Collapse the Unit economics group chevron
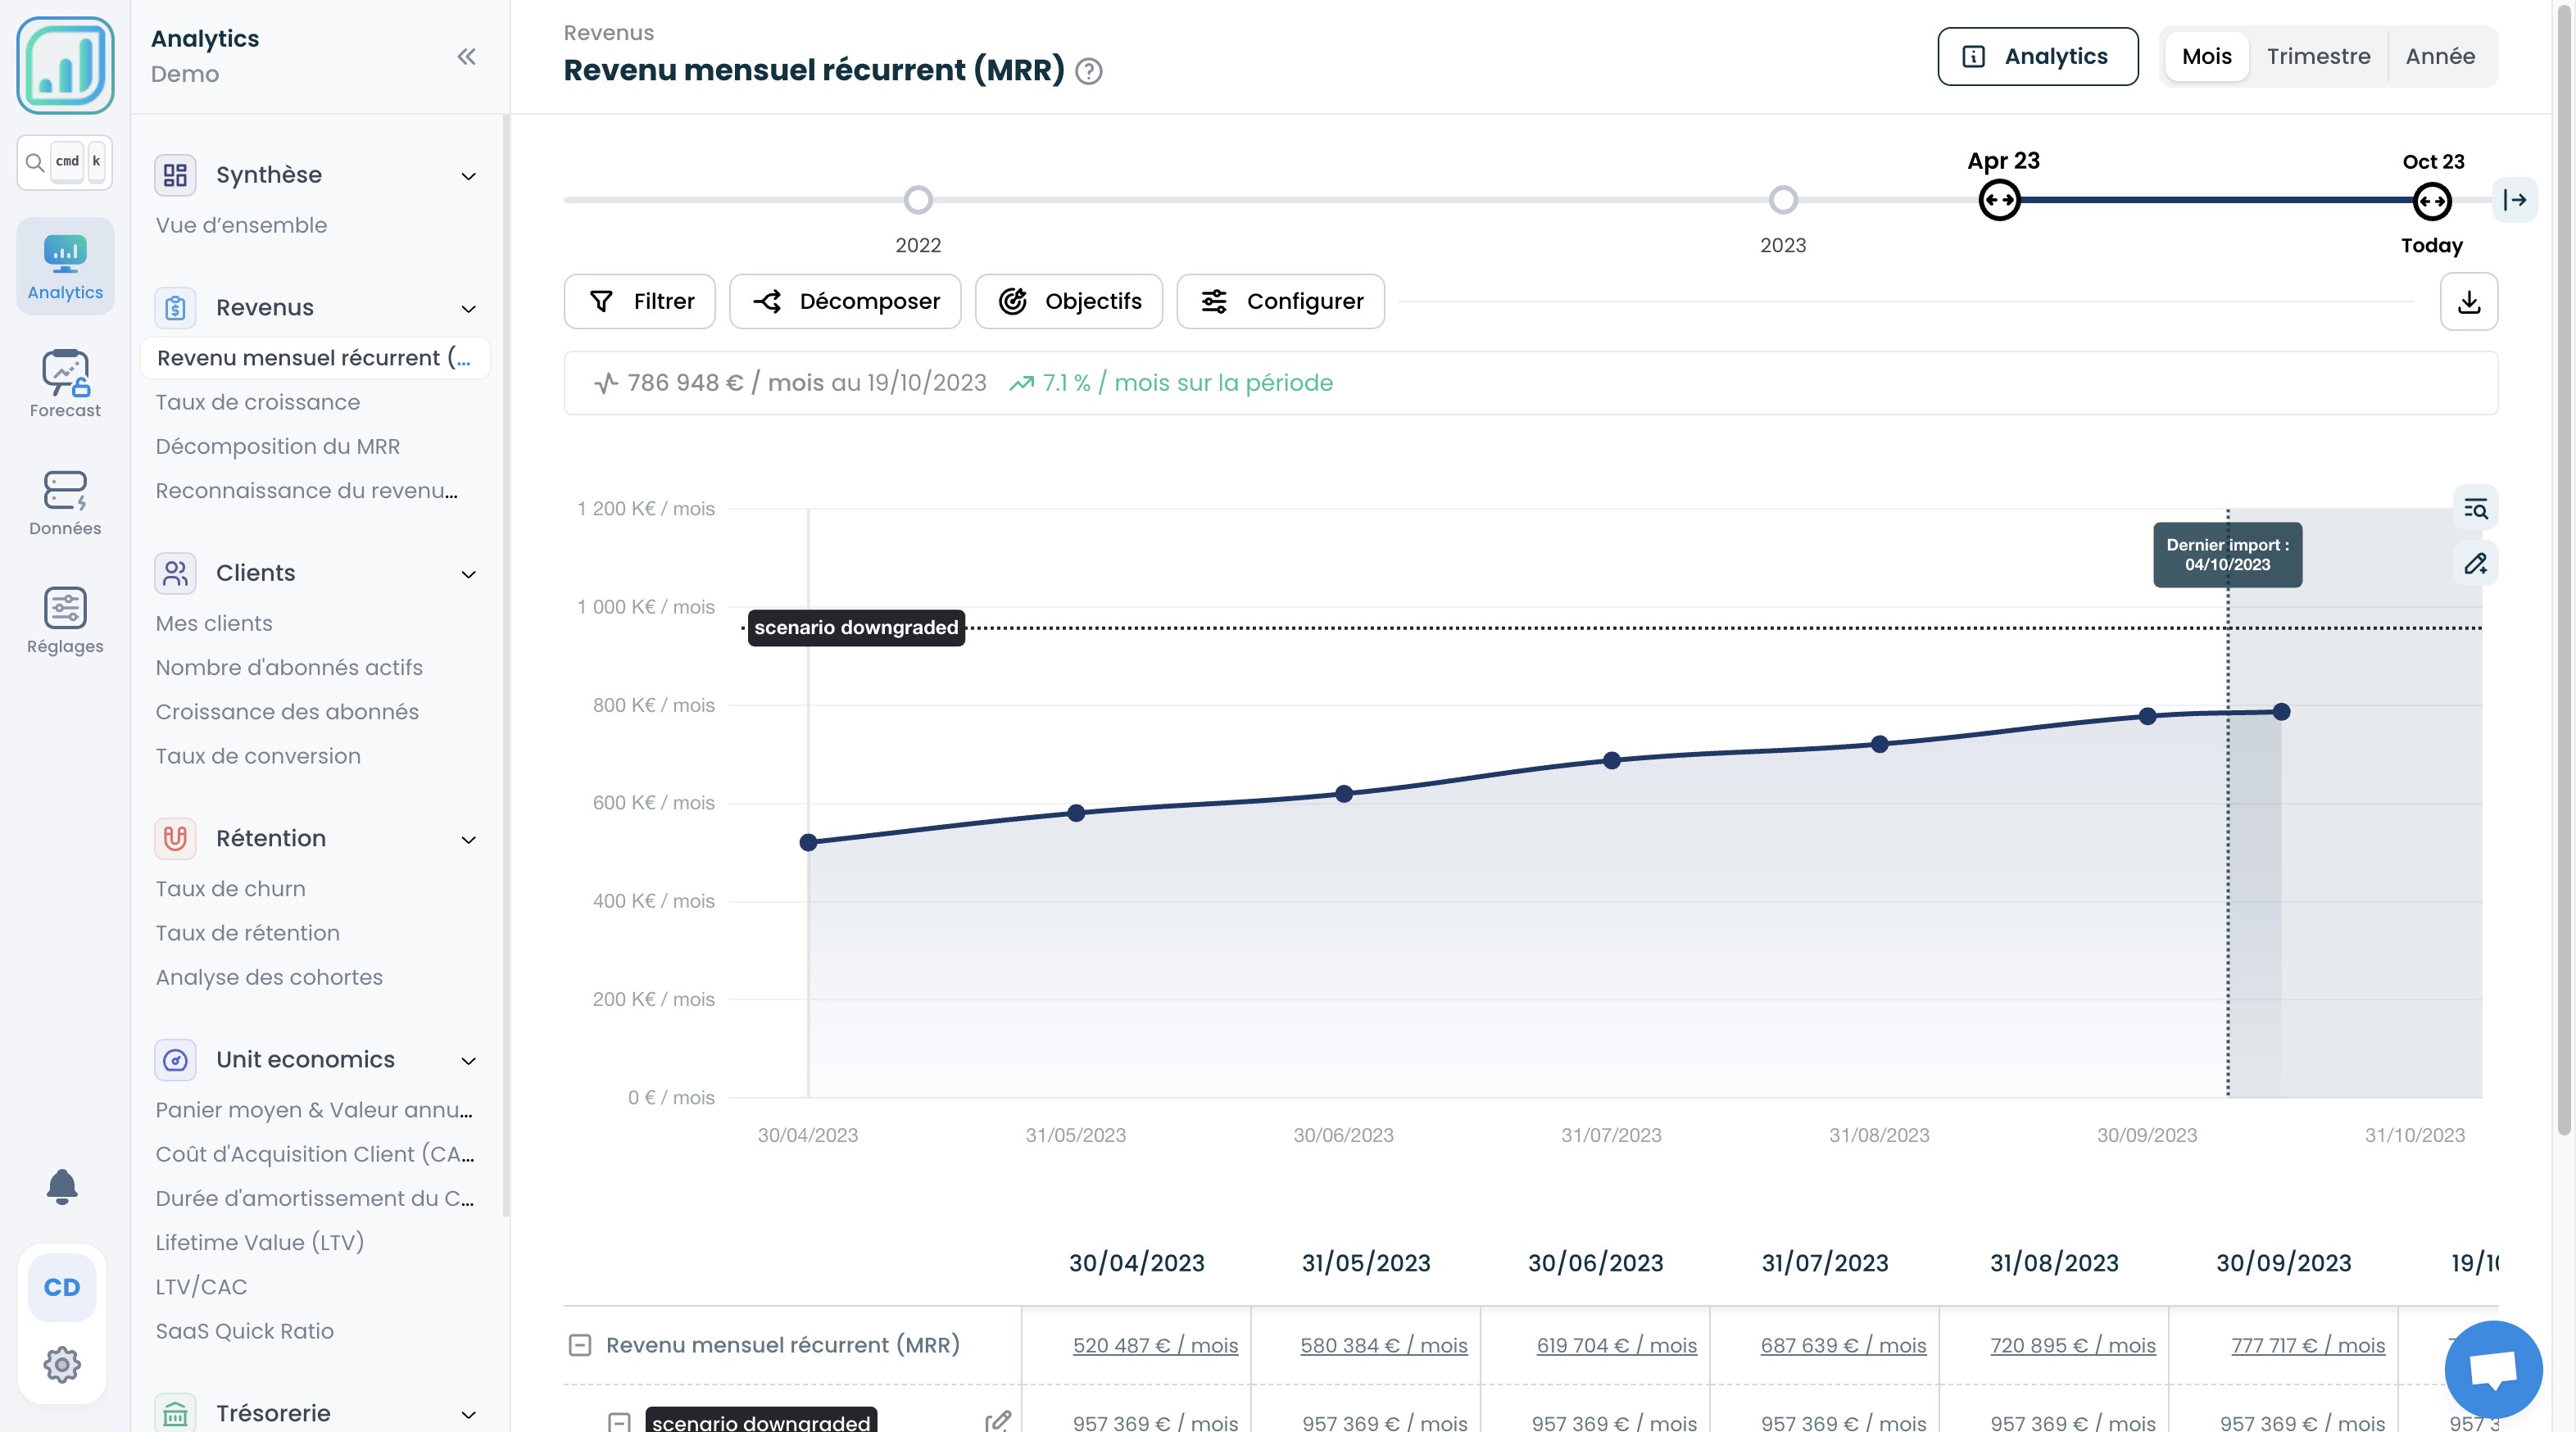Viewport: 2576px width, 1432px height. pyautogui.click(x=468, y=1060)
